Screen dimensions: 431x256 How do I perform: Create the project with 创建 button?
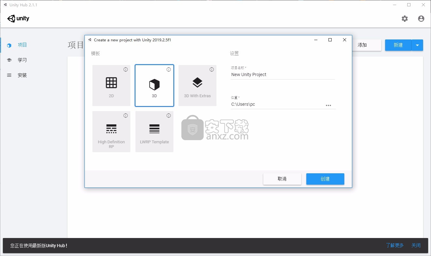325,179
